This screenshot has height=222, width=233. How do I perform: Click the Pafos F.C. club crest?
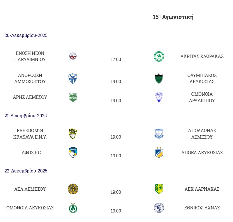(x=73, y=153)
